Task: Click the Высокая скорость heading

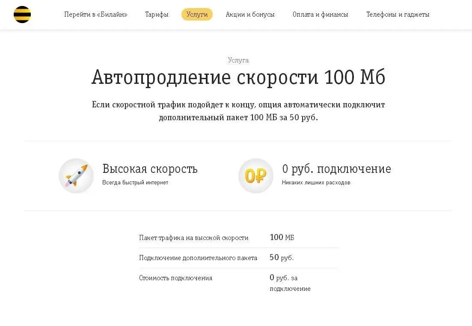Action: 150,169
